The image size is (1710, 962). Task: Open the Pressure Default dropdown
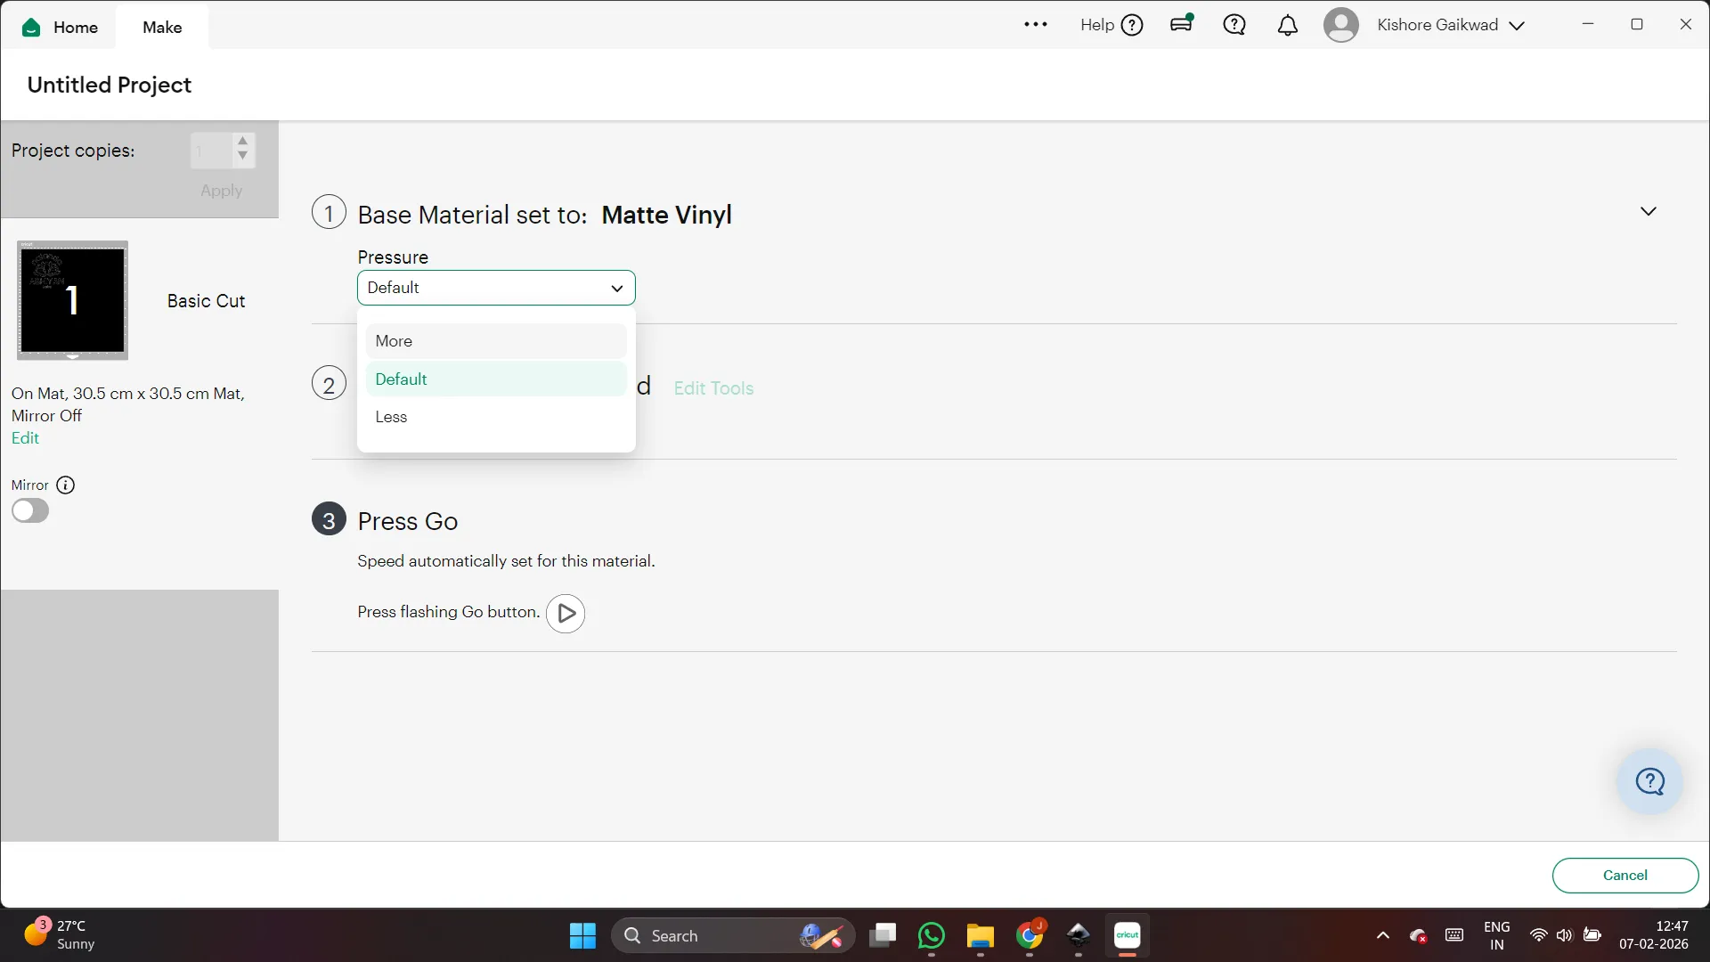tap(496, 288)
